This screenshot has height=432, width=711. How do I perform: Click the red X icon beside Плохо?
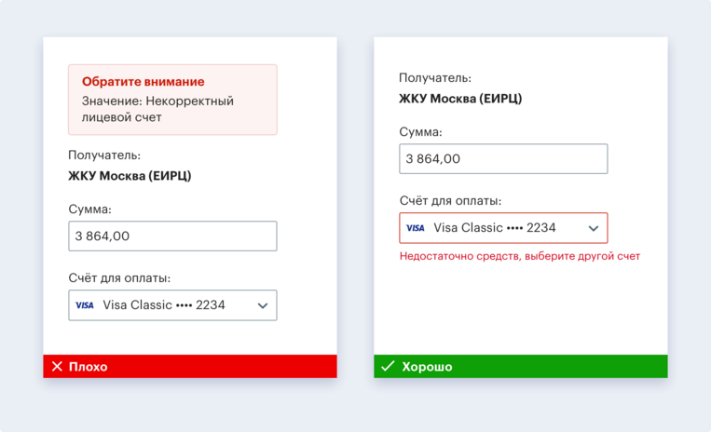(57, 367)
